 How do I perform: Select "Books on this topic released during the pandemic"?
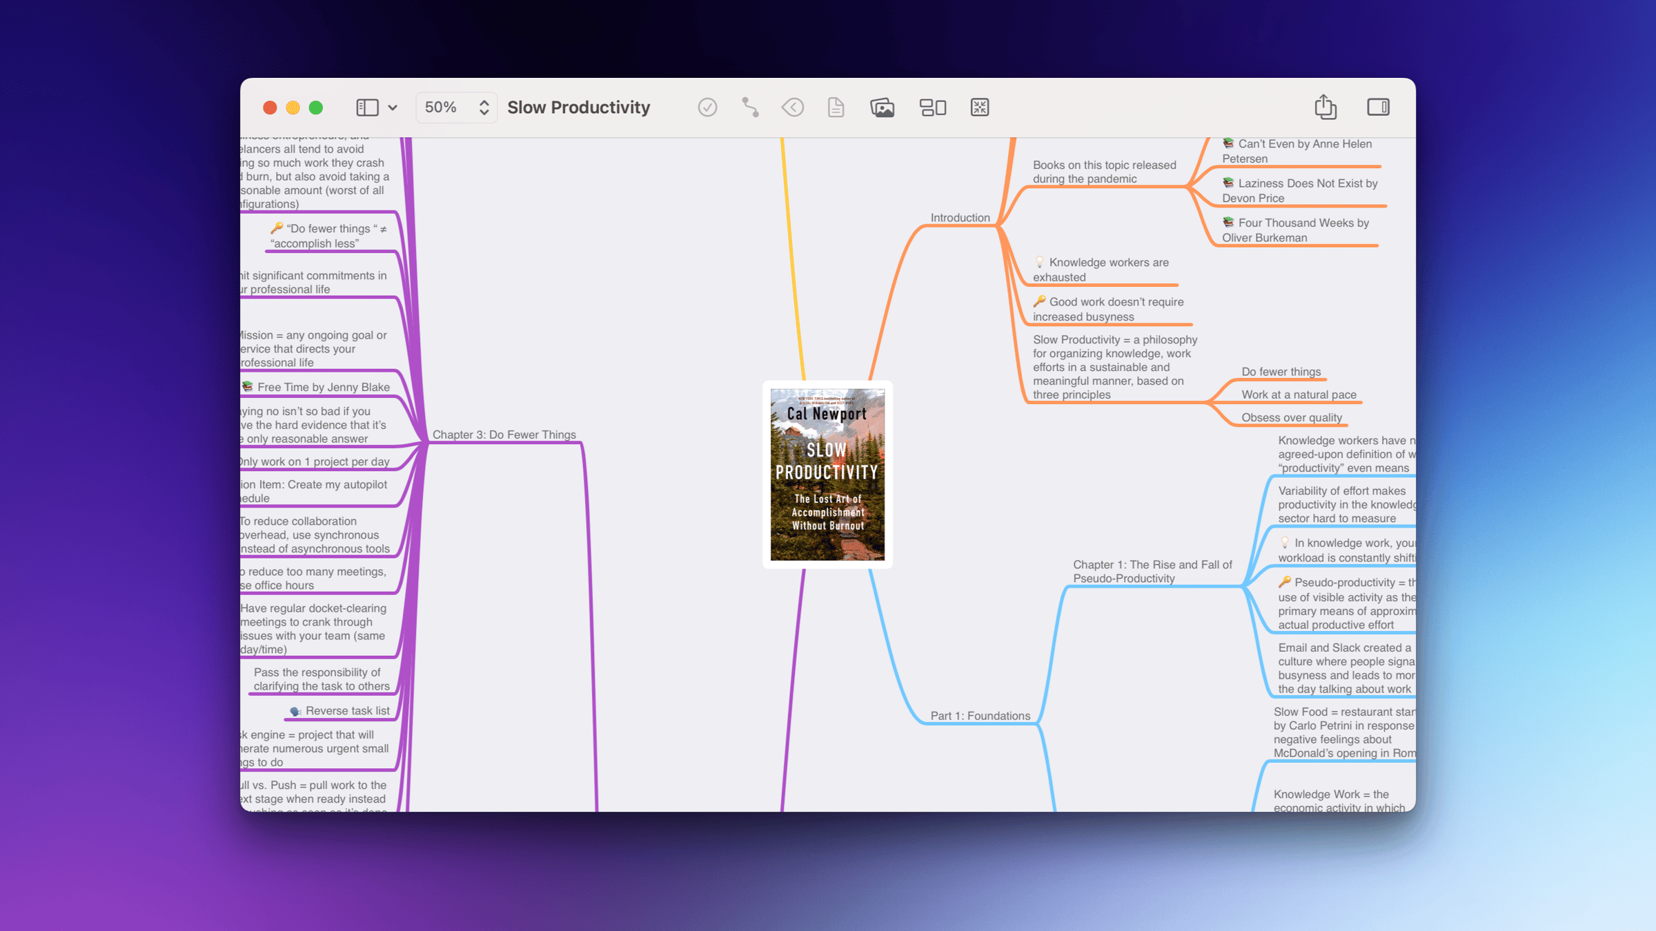point(1104,172)
